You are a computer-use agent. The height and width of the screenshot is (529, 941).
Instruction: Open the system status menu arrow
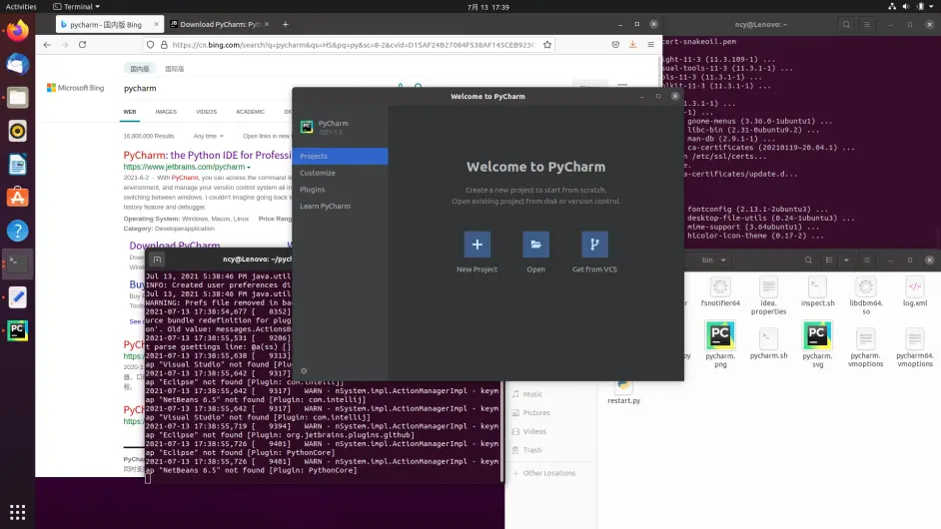931,7
